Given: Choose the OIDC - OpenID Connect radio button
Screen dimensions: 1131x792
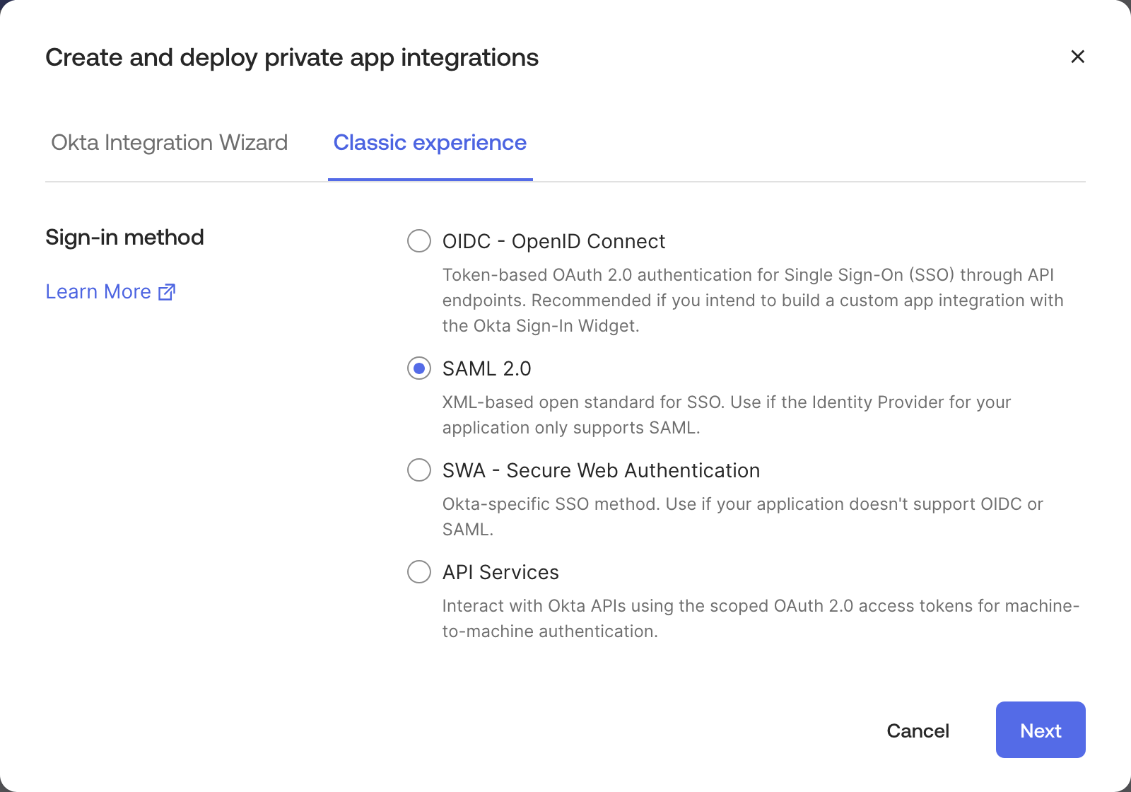Looking at the screenshot, I should (x=419, y=240).
